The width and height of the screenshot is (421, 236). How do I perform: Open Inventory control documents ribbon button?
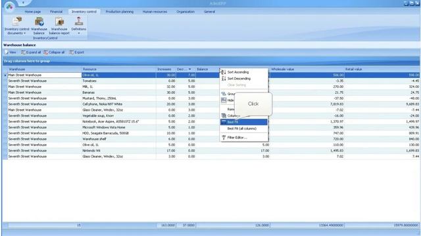[16, 26]
